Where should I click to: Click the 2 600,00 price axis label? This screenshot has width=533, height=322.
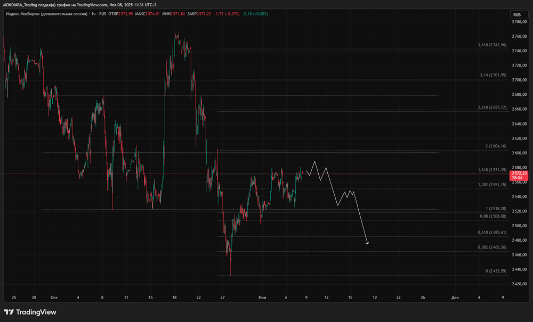[519, 153]
